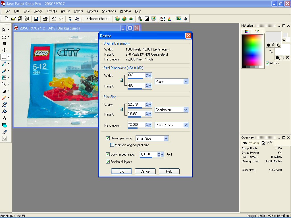Click the Print icon in toolbar
Image resolution: width=291 pixels, height=218 pixels.
[45, 19]
